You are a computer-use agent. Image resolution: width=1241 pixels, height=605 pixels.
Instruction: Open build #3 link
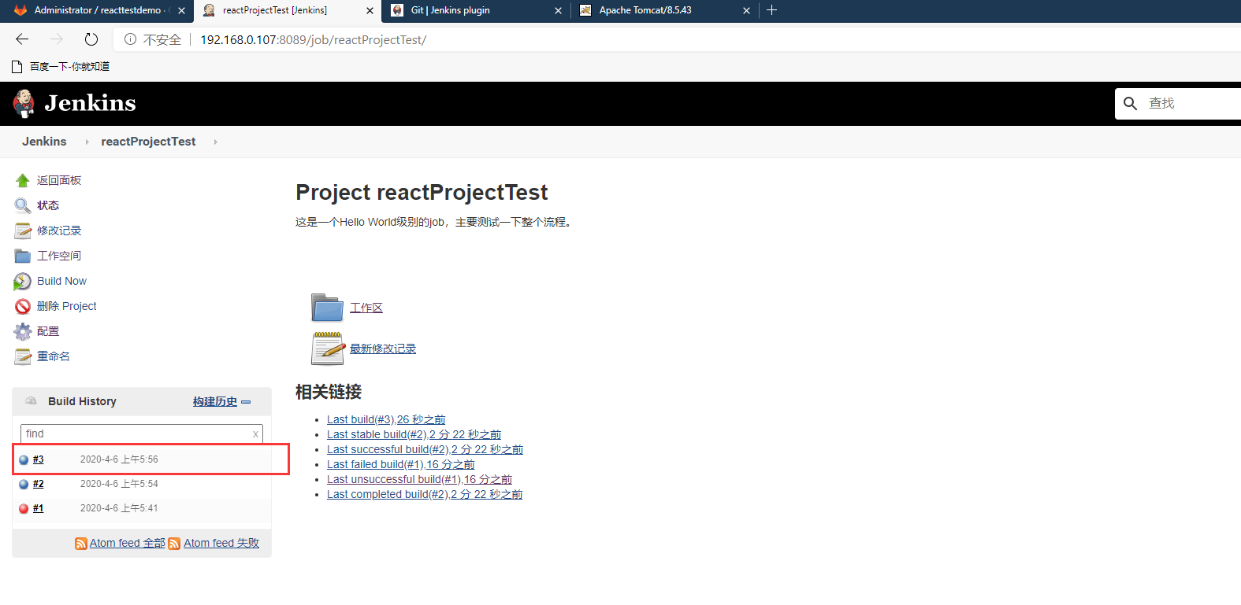[x=38, y=459]
